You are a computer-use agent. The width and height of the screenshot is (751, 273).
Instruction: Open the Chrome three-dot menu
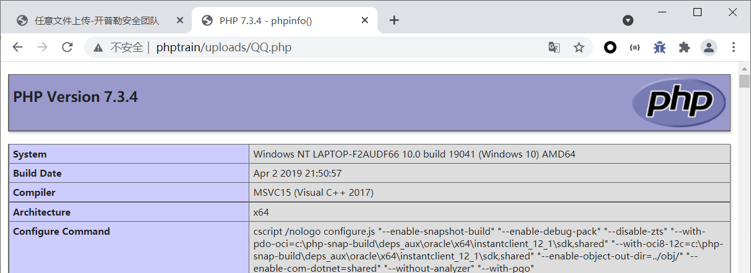tap(734, 48)
